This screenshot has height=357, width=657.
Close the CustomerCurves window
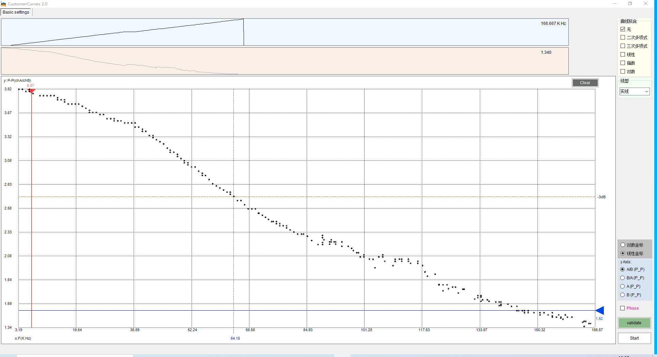coord(646,4)
